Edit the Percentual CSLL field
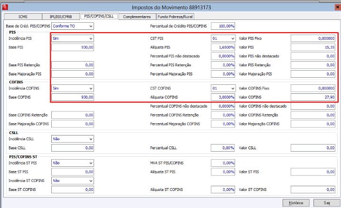Image resolution: width=341 pixels, height=208 pixels. coord(223,148)
